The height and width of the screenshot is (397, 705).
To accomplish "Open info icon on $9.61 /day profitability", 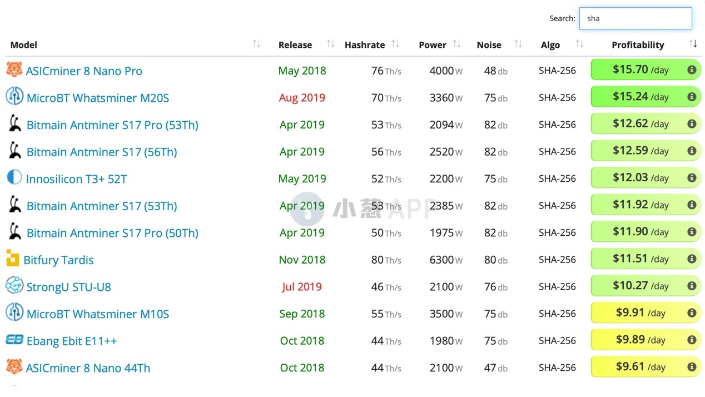I will (692, 367).
